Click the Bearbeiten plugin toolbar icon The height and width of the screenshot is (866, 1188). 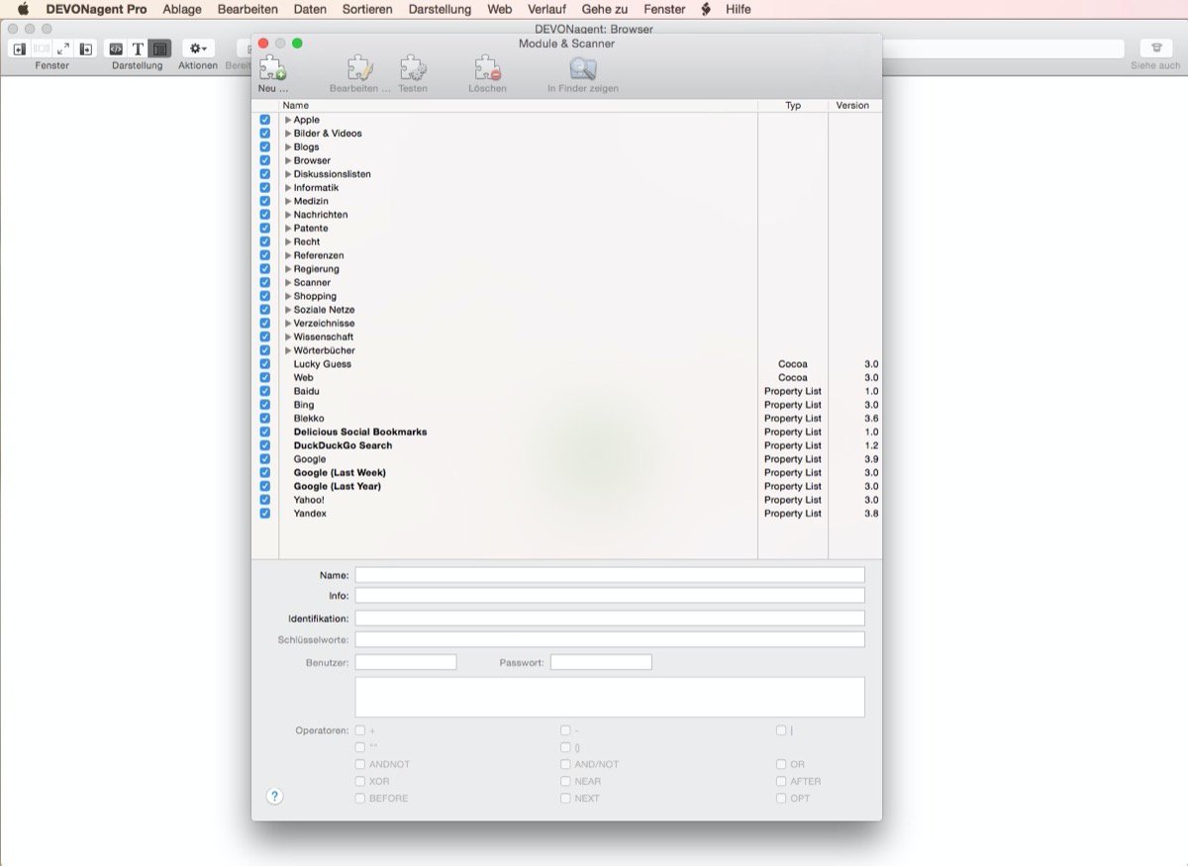pyautogui.click(x=359, y=68)
